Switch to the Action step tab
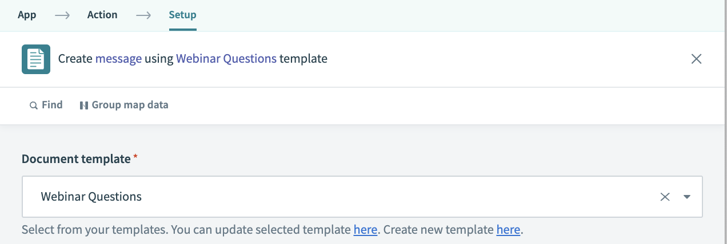This screenshot has width=727, height=244. pyautogui.click(x=102, y=15)
